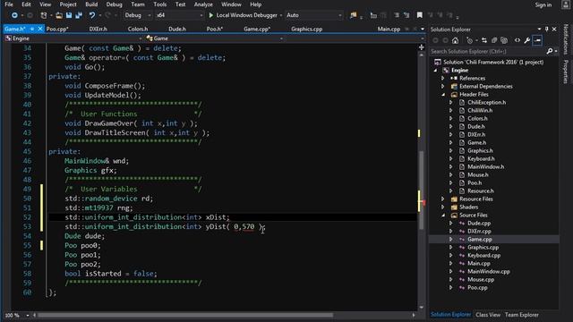Viewport: 573px width, 322px height.
Task: Start debugging with the green play icon
Action: pyautogui.click(x=211, y=15)
